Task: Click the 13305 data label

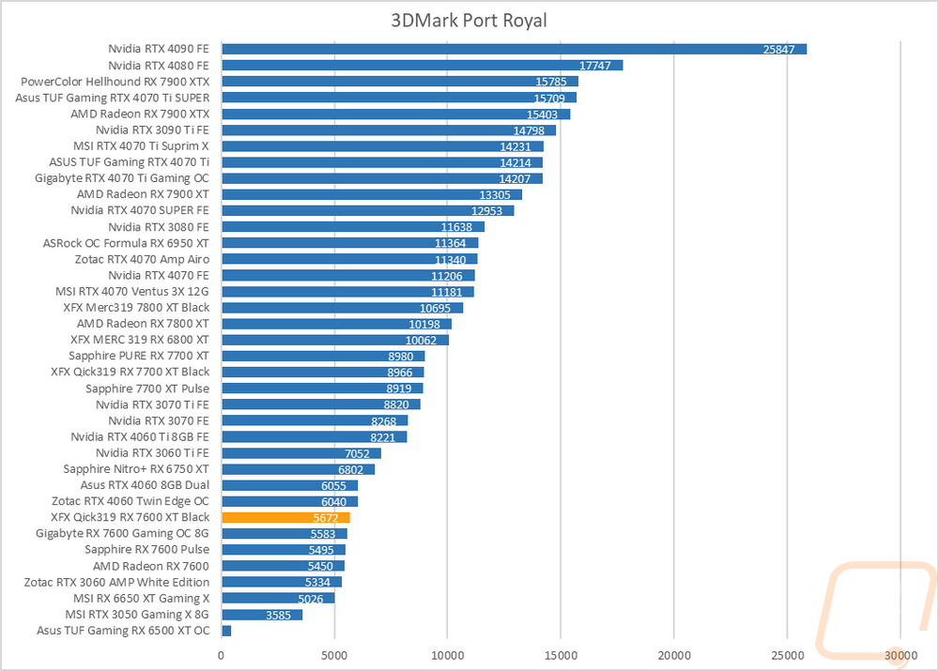Action: pos(495,195)
